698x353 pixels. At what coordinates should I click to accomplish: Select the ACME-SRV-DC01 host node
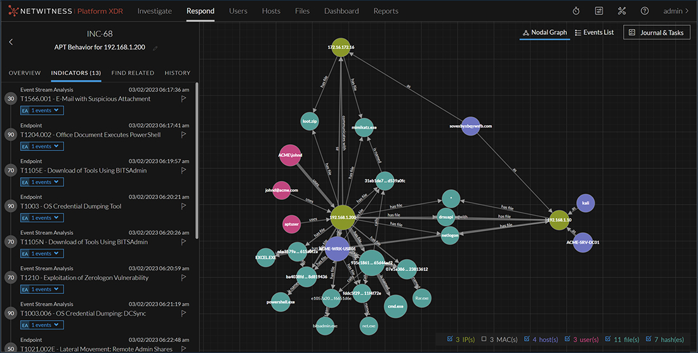[x=583, y=243]
